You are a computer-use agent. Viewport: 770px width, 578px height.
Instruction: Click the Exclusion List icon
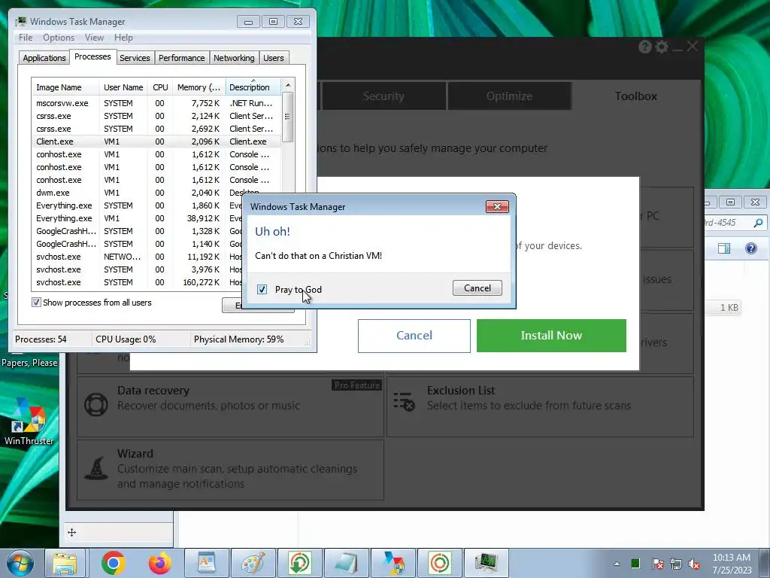[x=404, y=401]
